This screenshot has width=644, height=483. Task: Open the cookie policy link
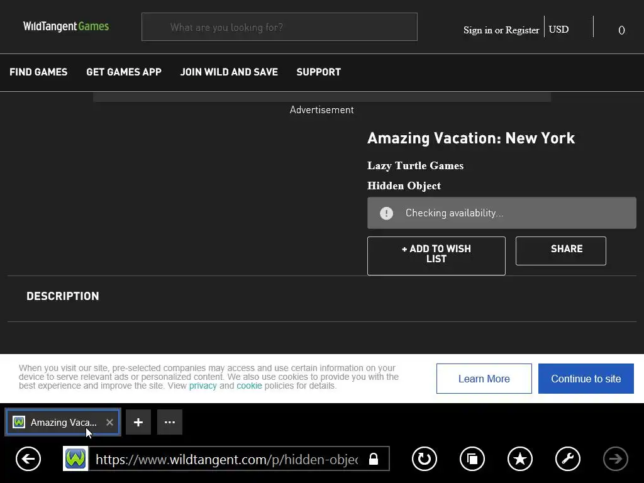tap(249, 386)
